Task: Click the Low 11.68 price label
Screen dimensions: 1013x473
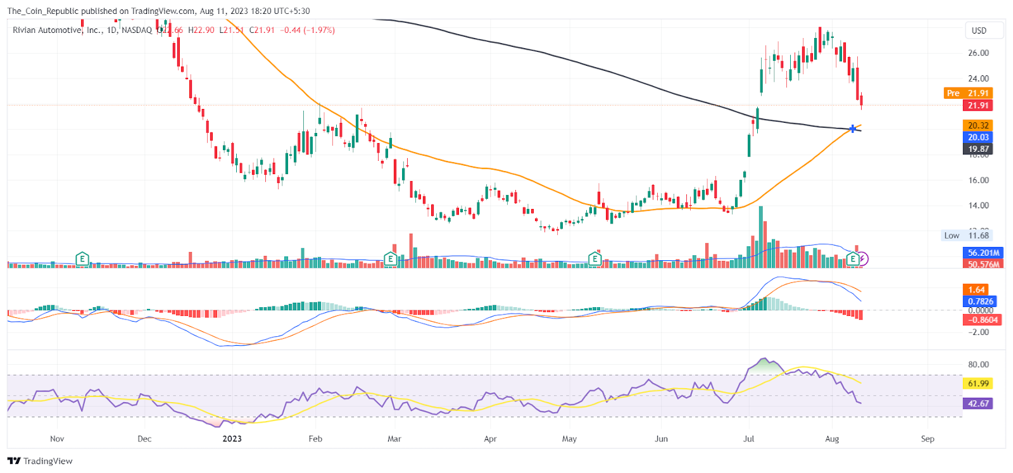Action: [x=967, y=236]
